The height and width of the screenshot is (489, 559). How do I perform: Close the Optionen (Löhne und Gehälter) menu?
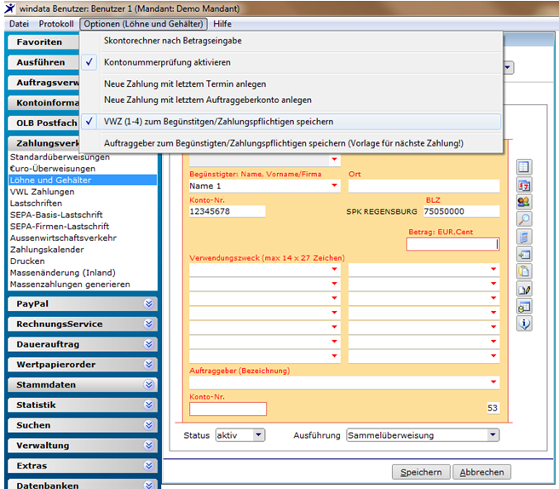[x=143, y=24]
